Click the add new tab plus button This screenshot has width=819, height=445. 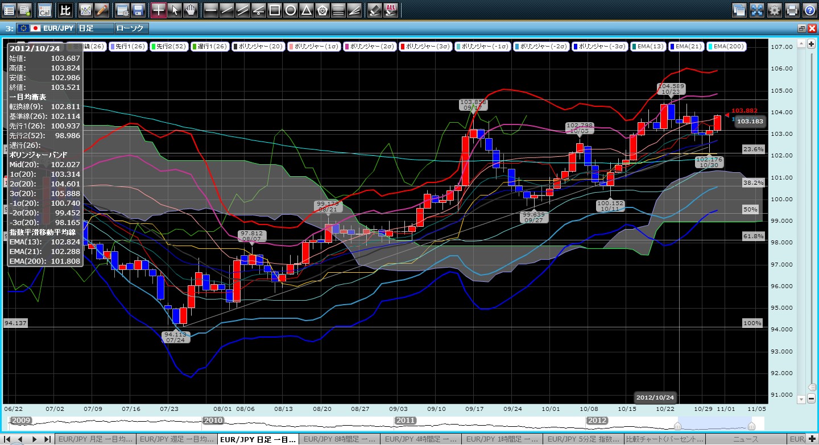click(x=812, y=439)
